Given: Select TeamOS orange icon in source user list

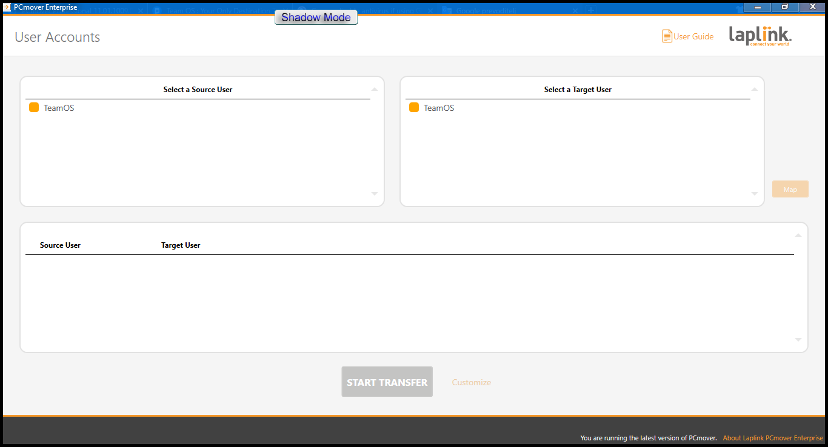Looking at the screenshot, I should click(34, 107).
